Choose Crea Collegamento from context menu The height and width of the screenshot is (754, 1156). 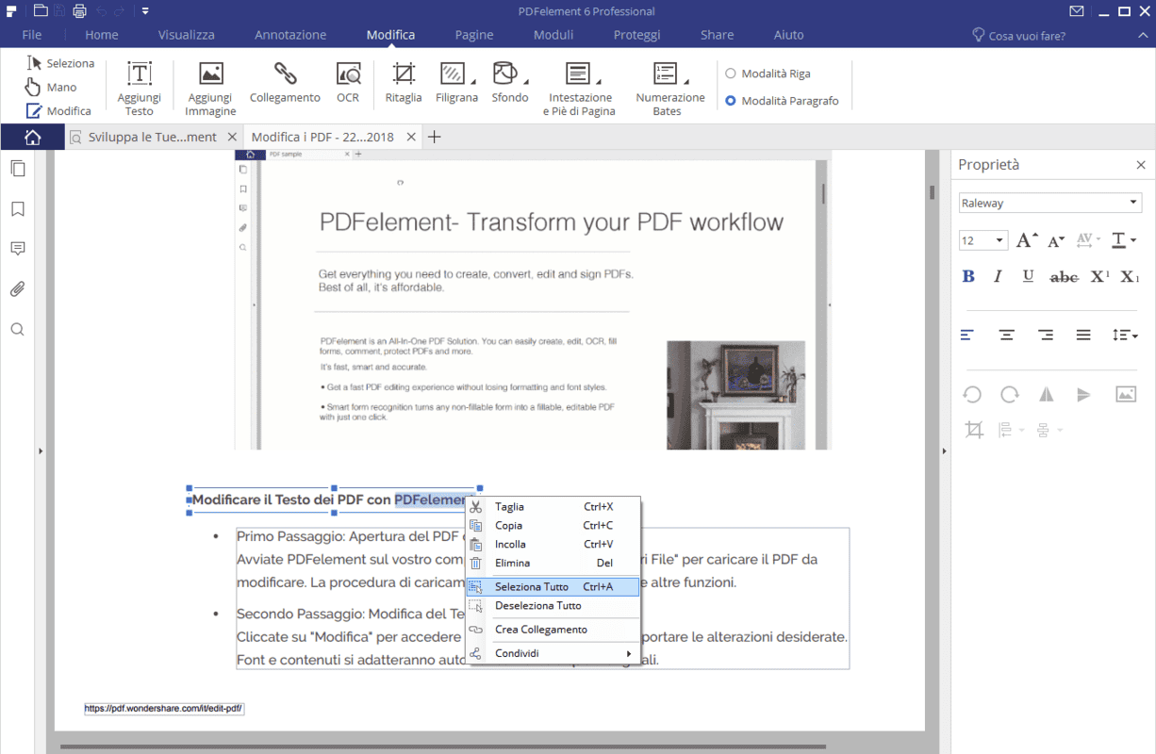click(x=553, y=629)
